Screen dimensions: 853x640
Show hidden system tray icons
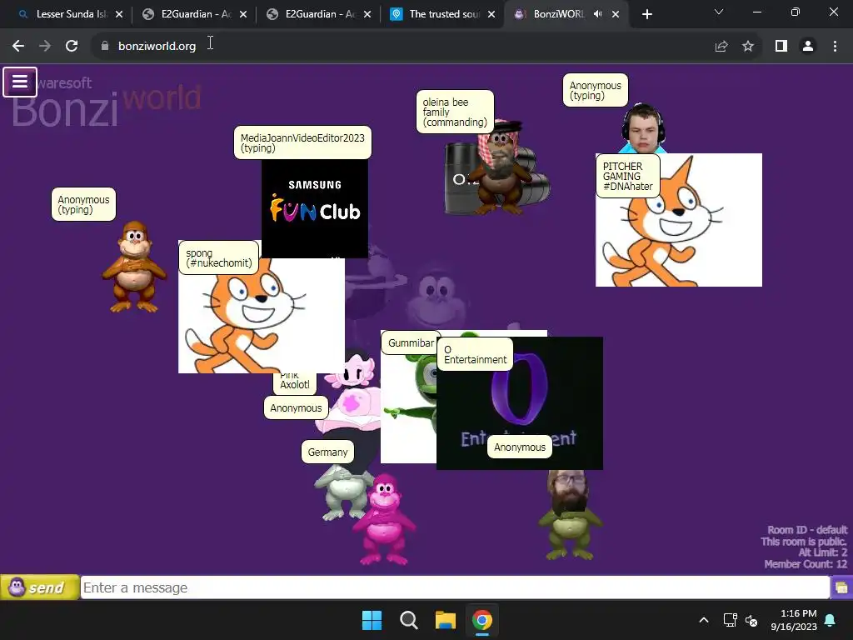click(x=703, y=620)
